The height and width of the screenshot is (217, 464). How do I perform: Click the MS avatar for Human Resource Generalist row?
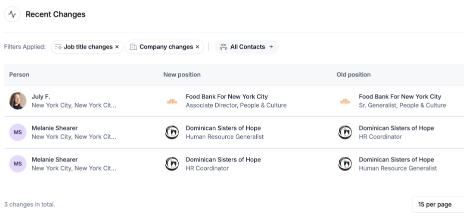pos(18,132)
